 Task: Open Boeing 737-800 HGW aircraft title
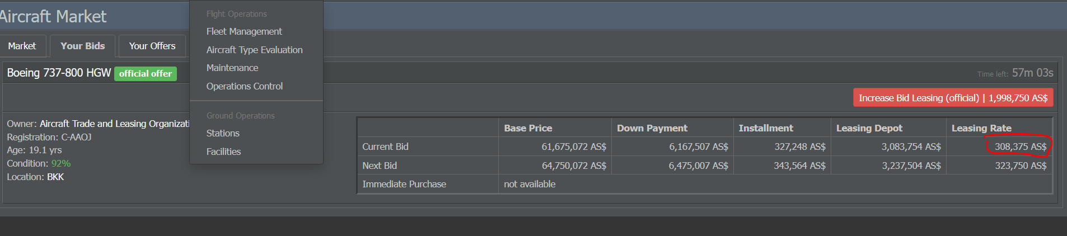pyautogui.click(x=59, y=73)
